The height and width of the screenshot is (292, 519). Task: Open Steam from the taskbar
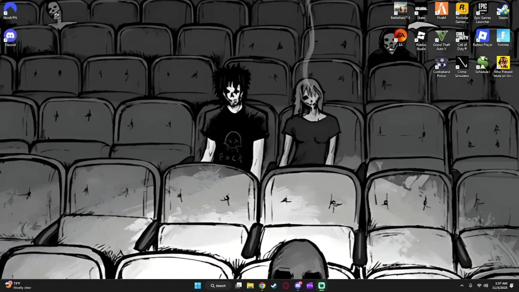pos(274,286)
